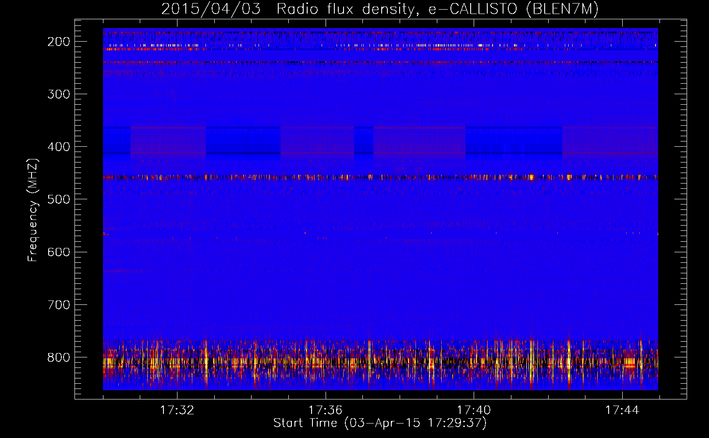Click the 700 frequency tick label

click(59, 304)
